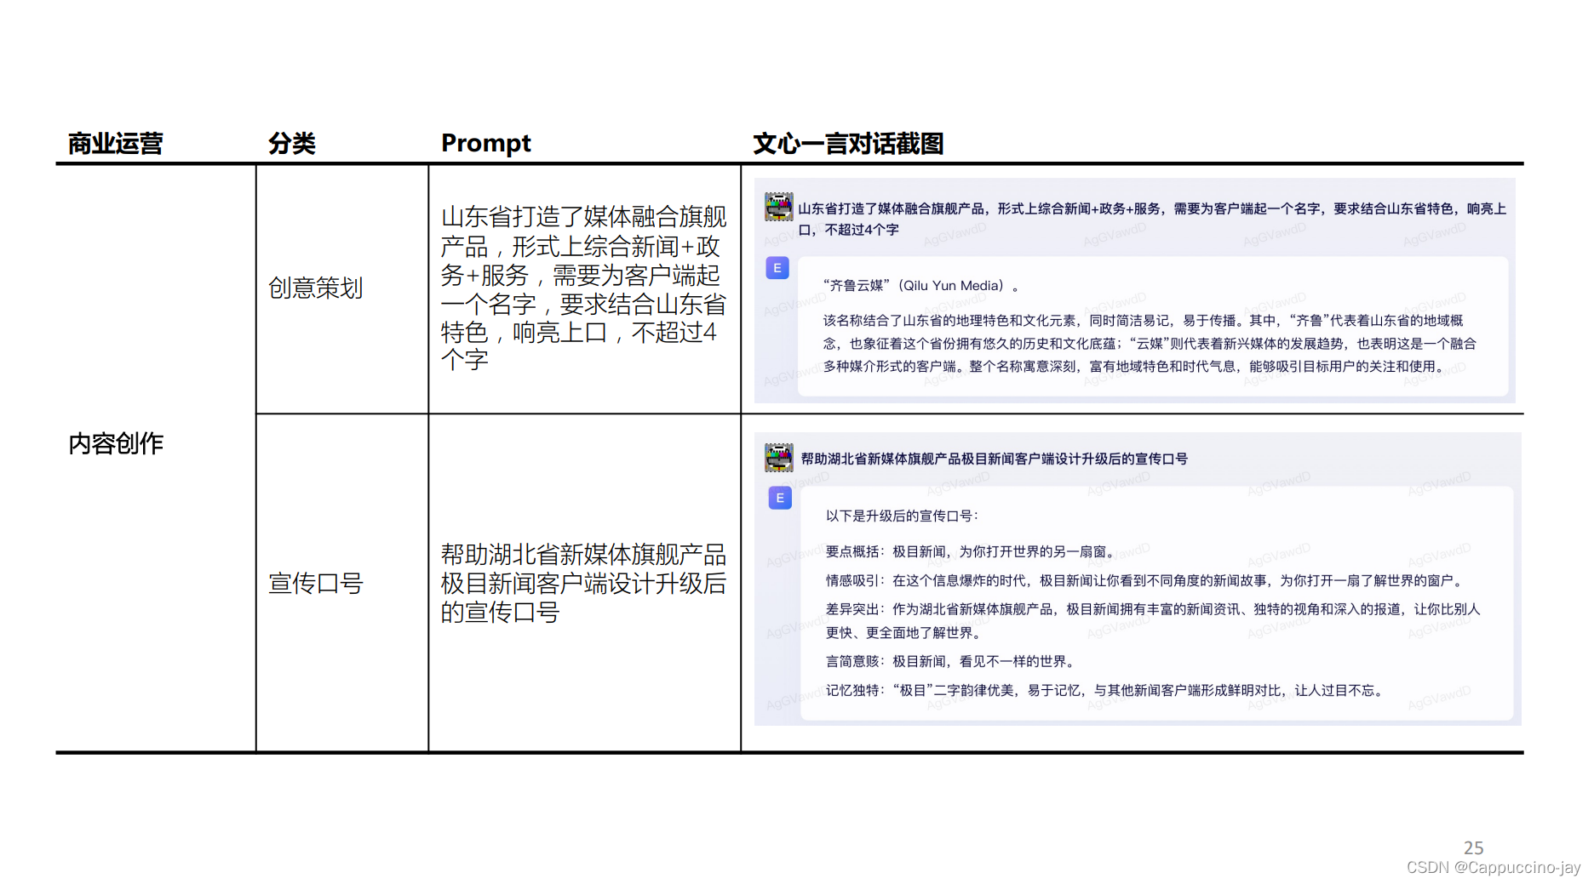The height and width of the screenshot is (884, 1594).
Task: Click the user avatar beside the Hubei prompt
Action: pos(778,458)
